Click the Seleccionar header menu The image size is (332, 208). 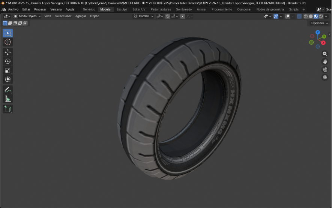point(63,16)
